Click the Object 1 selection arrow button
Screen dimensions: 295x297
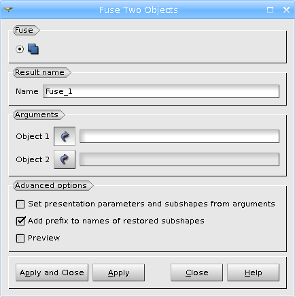[x=65, y=136]
